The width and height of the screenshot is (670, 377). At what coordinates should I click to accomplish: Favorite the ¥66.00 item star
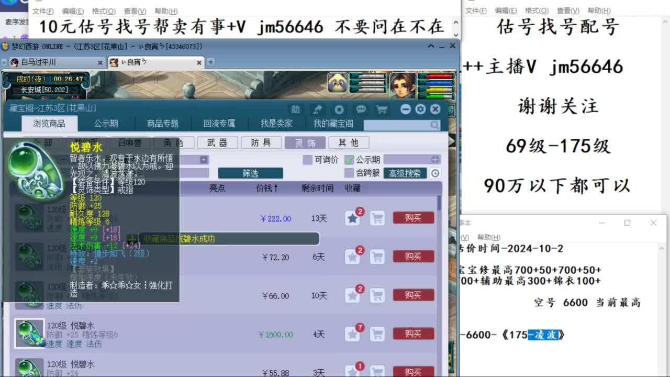pos(353,296)
